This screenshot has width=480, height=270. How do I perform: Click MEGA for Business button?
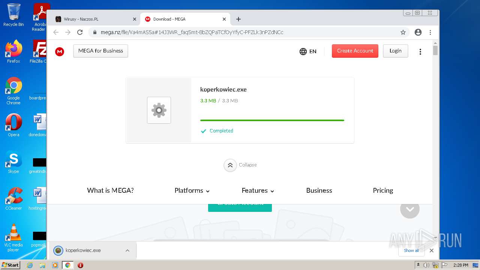pyautogui.click(x=100, y=51)
